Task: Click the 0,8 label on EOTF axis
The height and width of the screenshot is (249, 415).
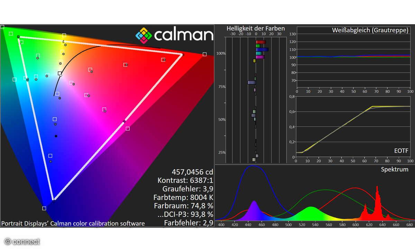Action: click(x=293, y=96)
